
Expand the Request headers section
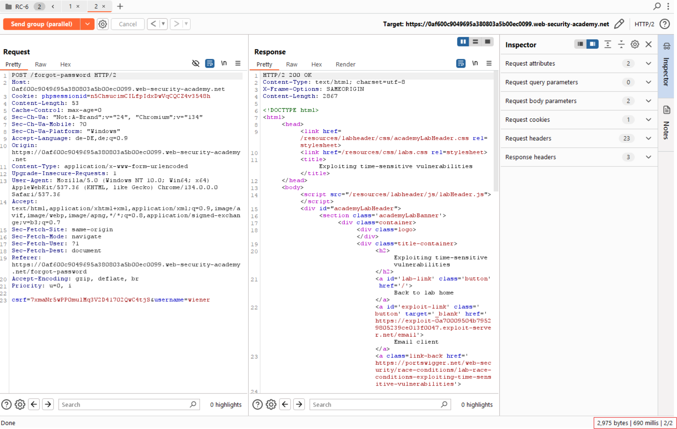648,139
